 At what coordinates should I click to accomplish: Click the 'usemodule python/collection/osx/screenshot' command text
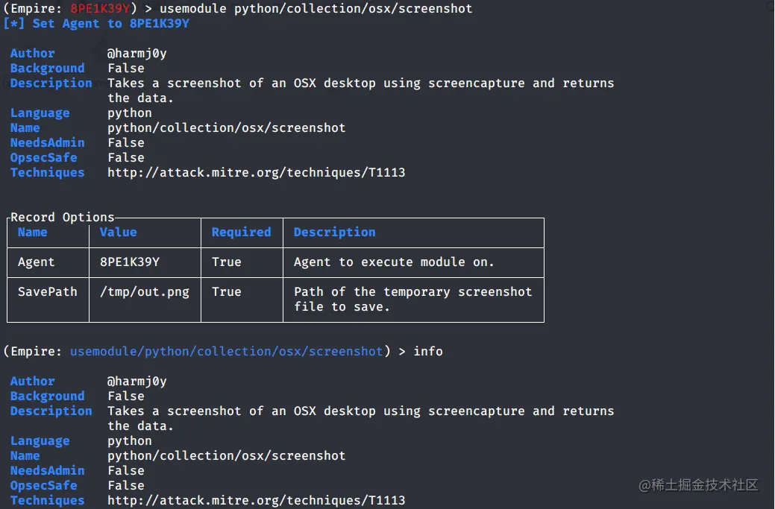[x=316, y=9]
